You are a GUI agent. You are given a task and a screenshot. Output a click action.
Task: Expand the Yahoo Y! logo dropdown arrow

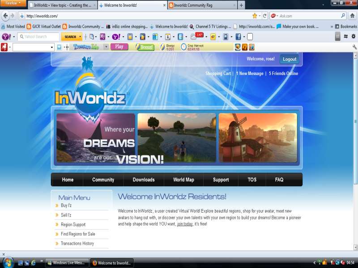pyautogui.click(x=14, y=37)
